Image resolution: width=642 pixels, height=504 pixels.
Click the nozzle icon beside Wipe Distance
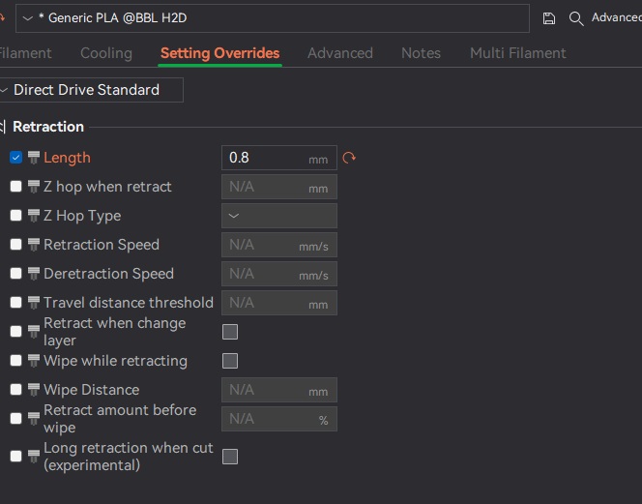click(34, 390)
